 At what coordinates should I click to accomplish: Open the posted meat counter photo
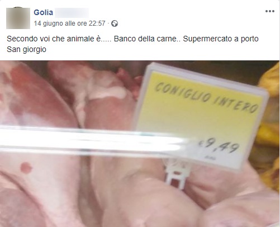point(140,144)
